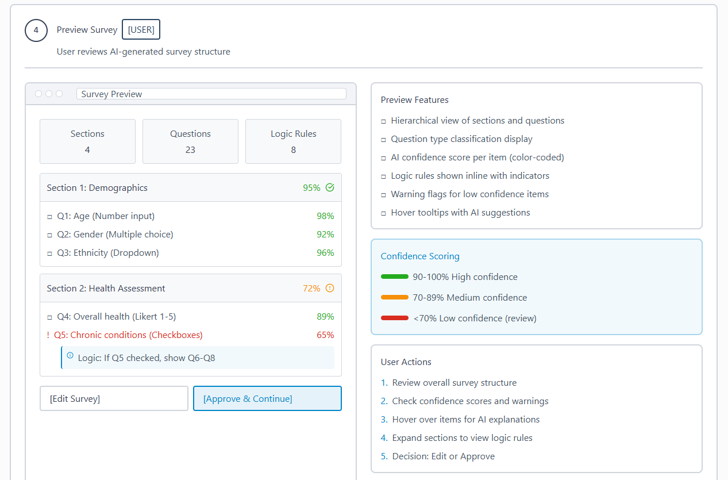728x480 pixels.
Task: Click the middle window dot of Survey Preview
Action: [49, 94]
